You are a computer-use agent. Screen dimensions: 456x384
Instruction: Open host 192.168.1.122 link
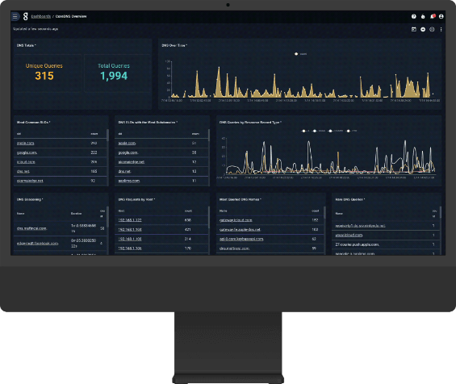coord(130,220)
